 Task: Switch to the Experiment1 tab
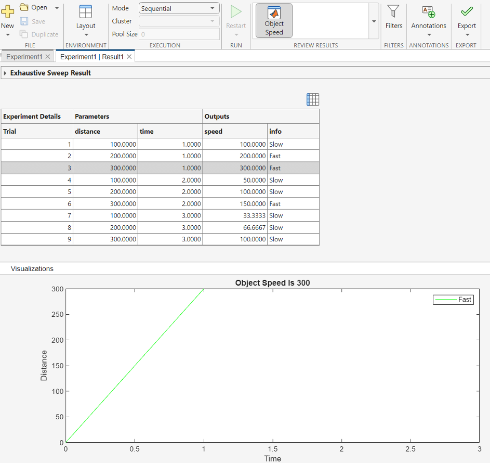point(24,57)
